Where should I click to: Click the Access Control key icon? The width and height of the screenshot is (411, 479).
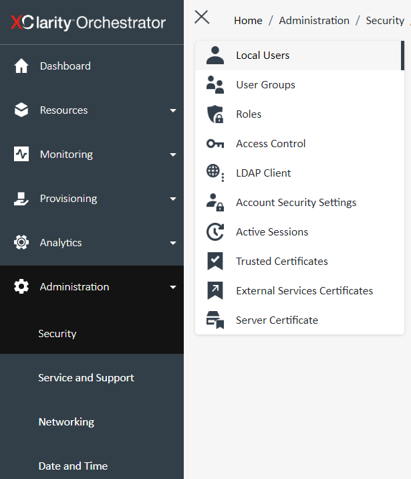pos(215,144)
